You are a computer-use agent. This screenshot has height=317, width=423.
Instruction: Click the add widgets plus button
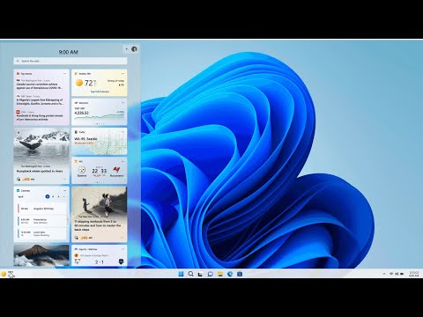[x=127, y=49]
